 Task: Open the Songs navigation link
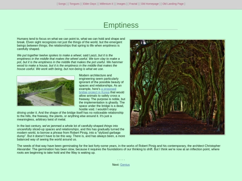point(62,4)
